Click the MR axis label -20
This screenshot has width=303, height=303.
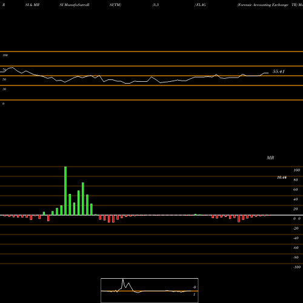pos(296,228)
